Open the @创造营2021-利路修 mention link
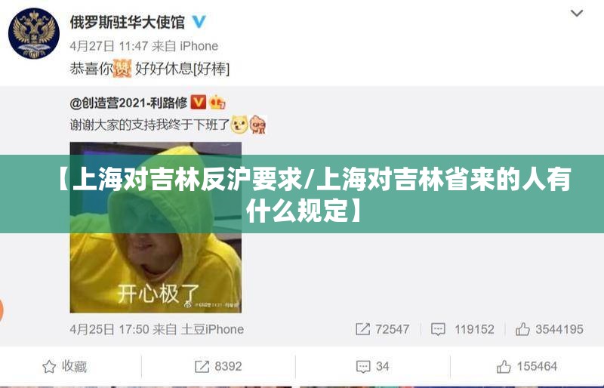The width and height of the screenshot is (604, 388). (x=128, y=103)
